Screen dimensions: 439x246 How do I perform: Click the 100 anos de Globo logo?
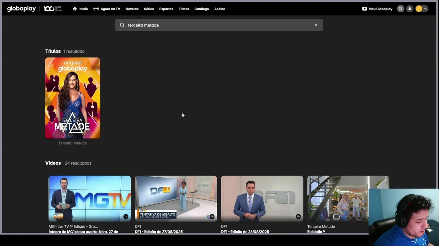tap(53, 9)
